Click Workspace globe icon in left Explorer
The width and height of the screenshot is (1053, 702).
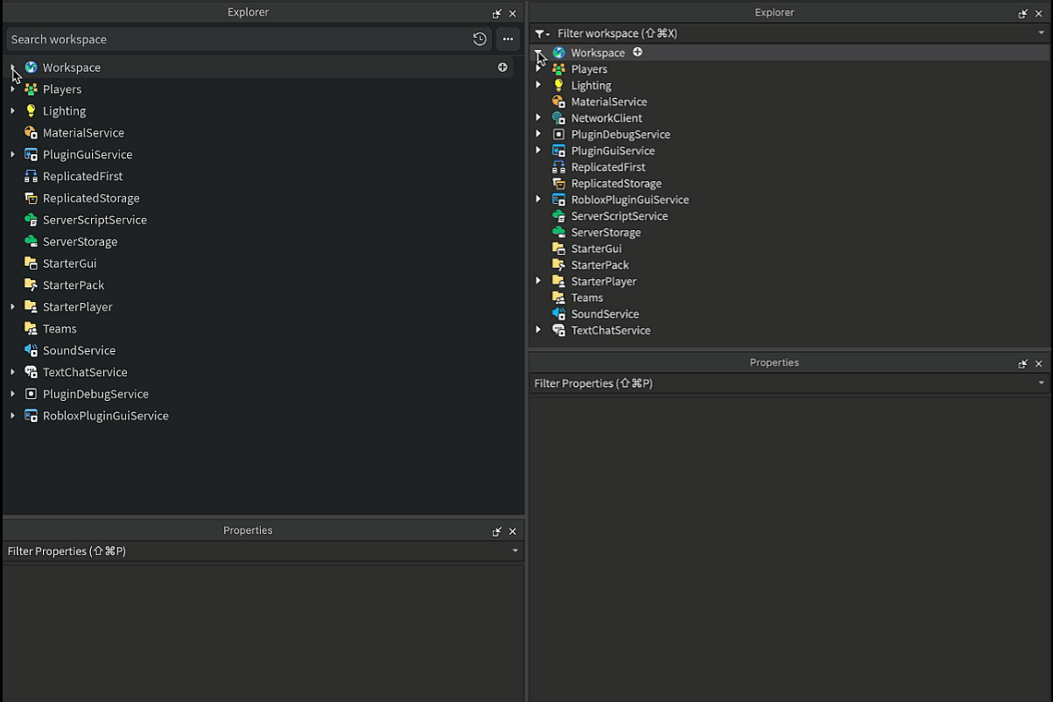[x=31, y=67]
